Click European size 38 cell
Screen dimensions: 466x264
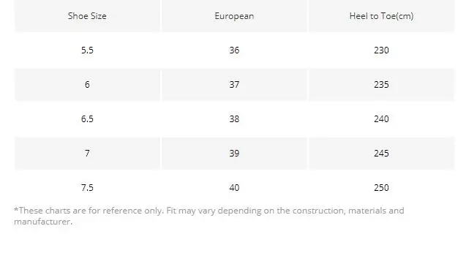(x=234, y=119)
